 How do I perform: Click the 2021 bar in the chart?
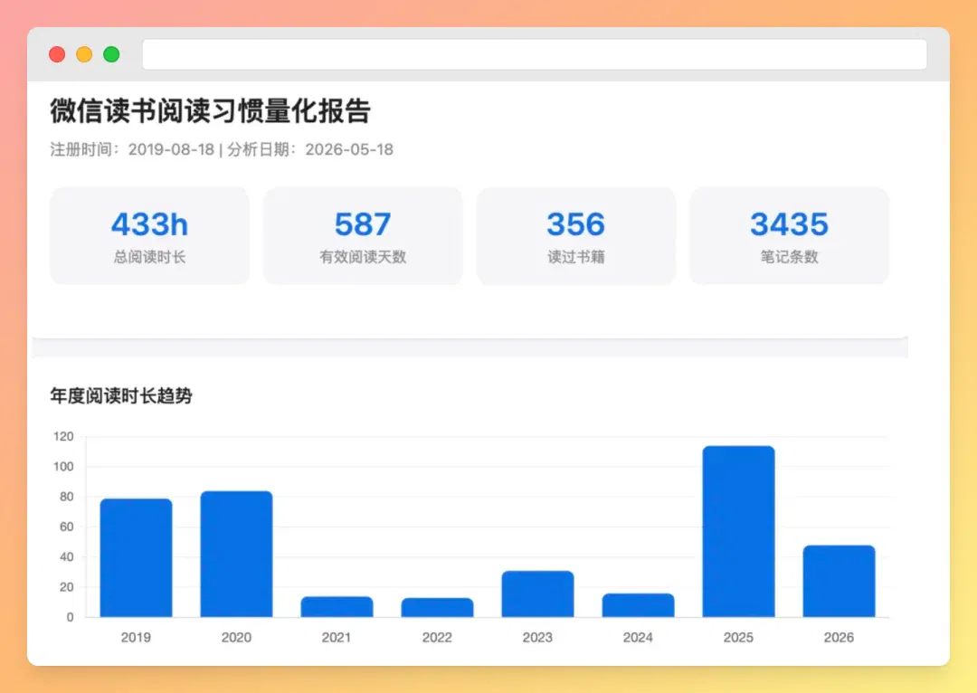click(337, 607)
